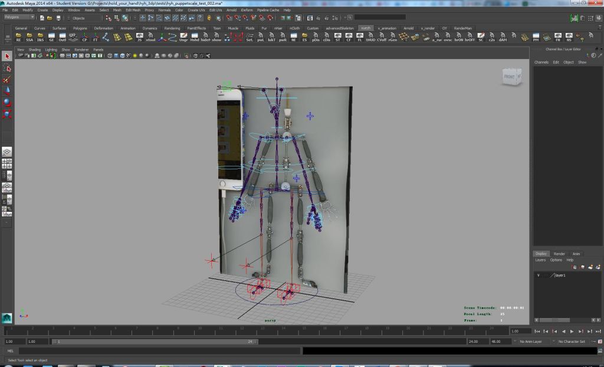Click the PM shelf icon
Image resolution: width=604 pixels, height=367 pixels.
(536, 37)
